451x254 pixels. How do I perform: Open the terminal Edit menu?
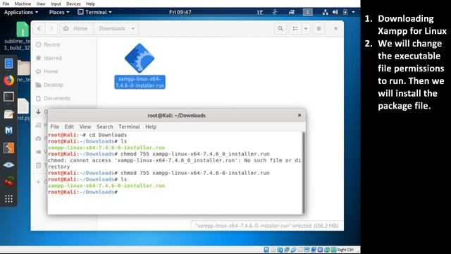coord(69,127)
